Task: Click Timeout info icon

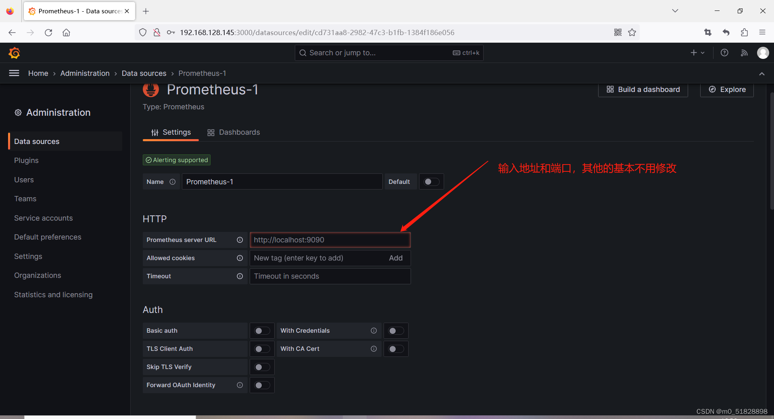Action: point(240,276)
